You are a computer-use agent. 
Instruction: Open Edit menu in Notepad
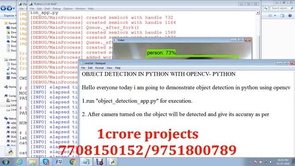[90, 68]
